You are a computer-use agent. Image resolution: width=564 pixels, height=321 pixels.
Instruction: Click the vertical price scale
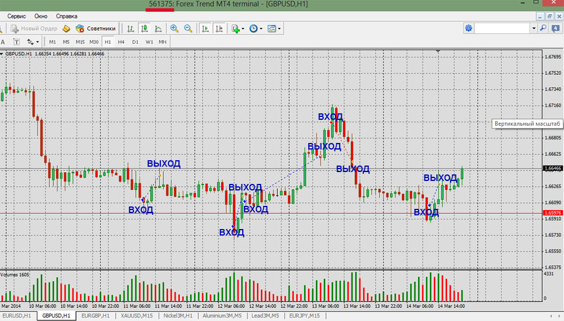[551, 178]
